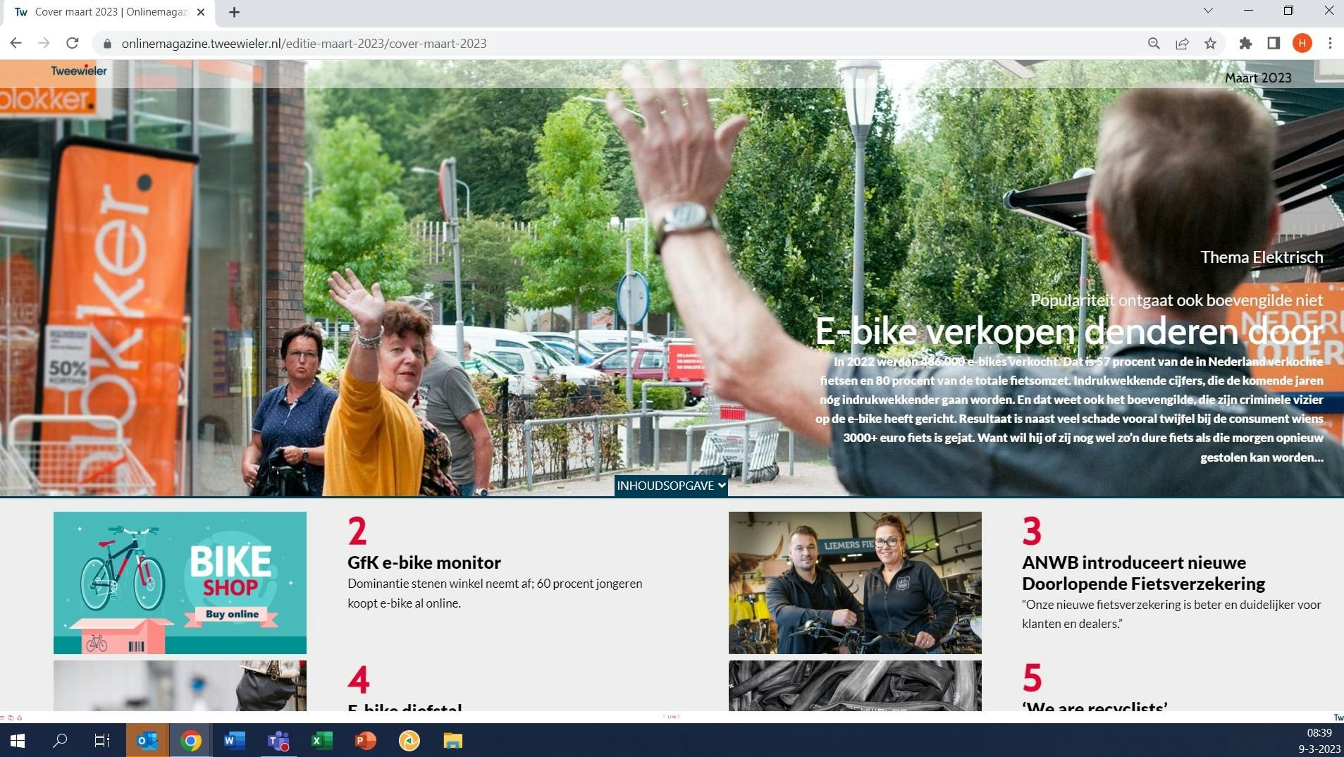Image resolution: width=1344 pixels, height=757 pixels.
Task: Expand the INHOUDSOPGAVE dropdown
Action: [x=671, y=486]
